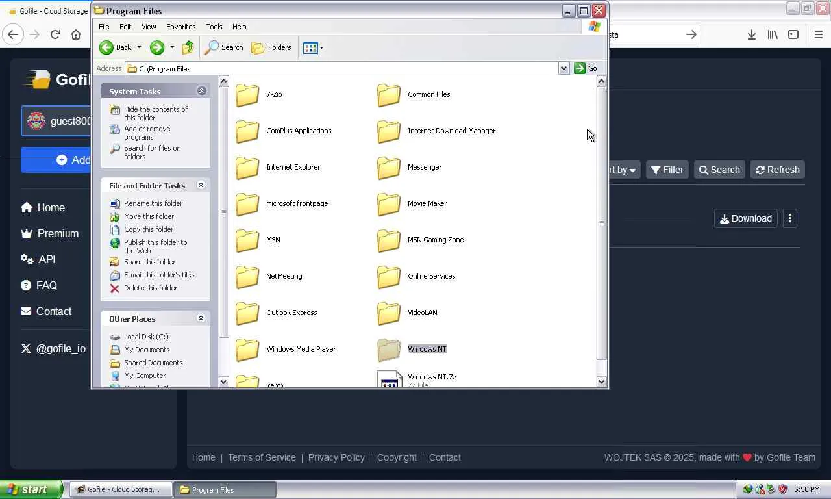The width and height of the screenshot is (831, 499).
Task: Open the Forward history dropdown arrow
Action: (172, 47)
